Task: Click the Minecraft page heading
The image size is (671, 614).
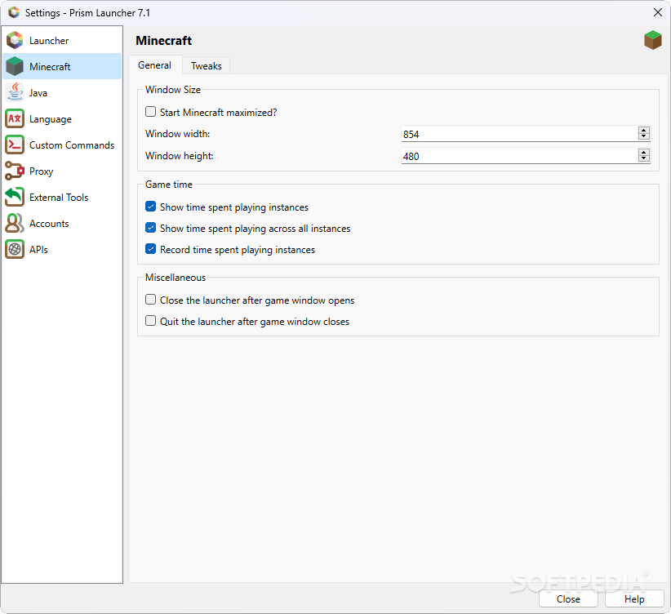Action: tap(163, 41)
